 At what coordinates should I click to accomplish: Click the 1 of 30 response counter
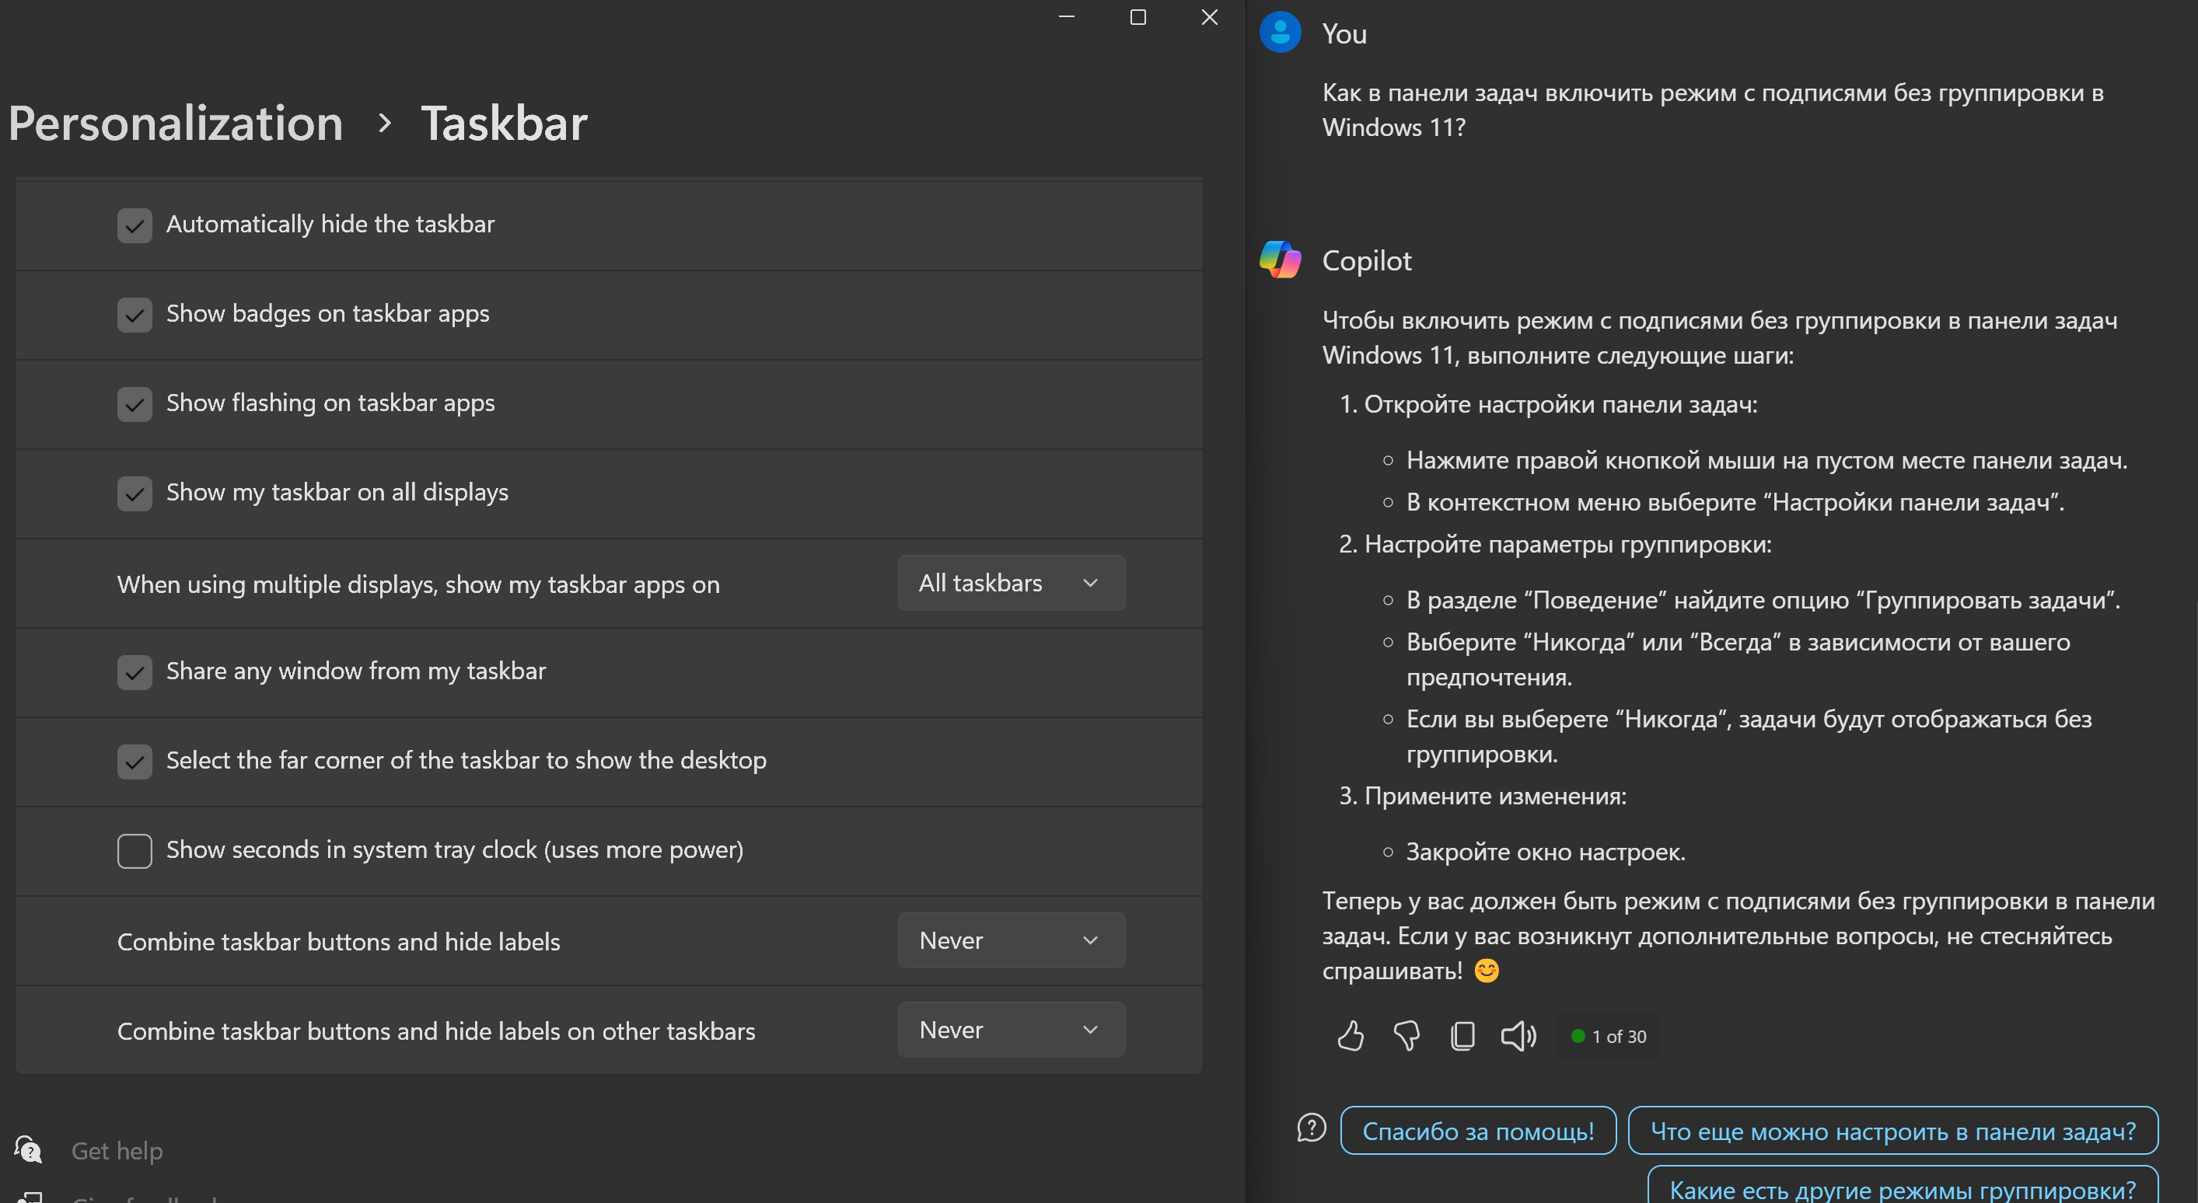(1609, 1037)
